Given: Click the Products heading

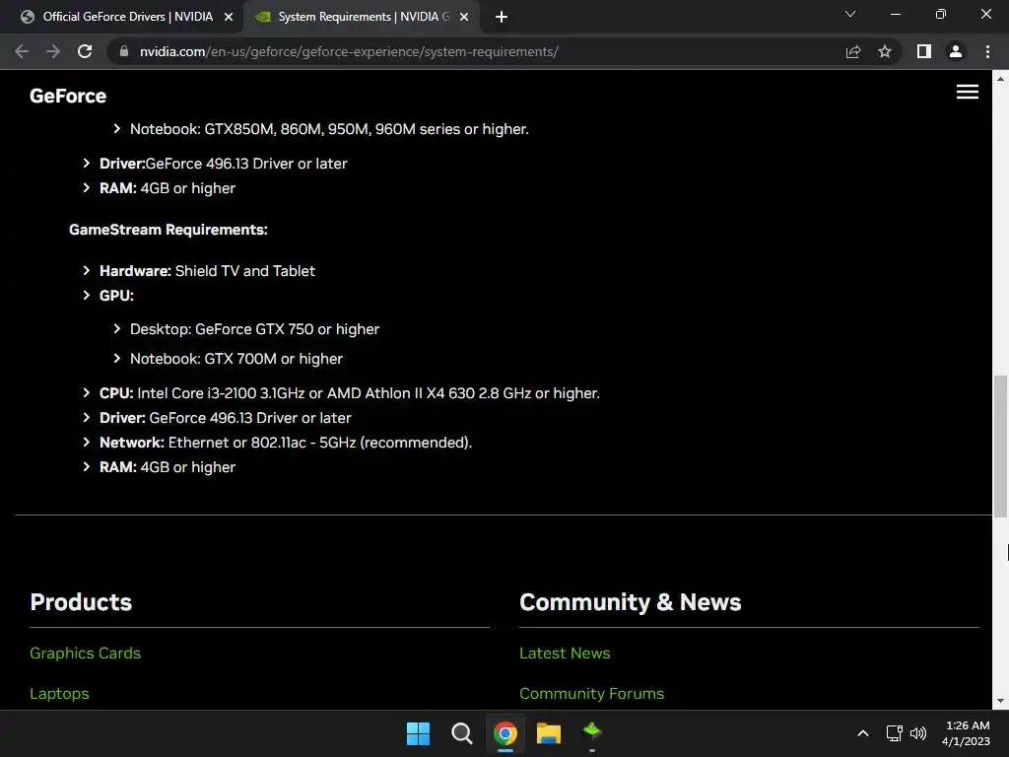Looking at the screenshot, I should tap(81, 602).
